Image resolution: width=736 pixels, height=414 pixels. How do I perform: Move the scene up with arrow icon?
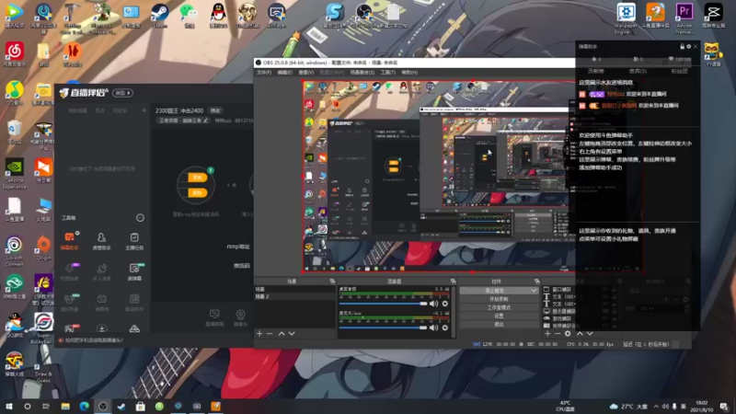(282, 333)
